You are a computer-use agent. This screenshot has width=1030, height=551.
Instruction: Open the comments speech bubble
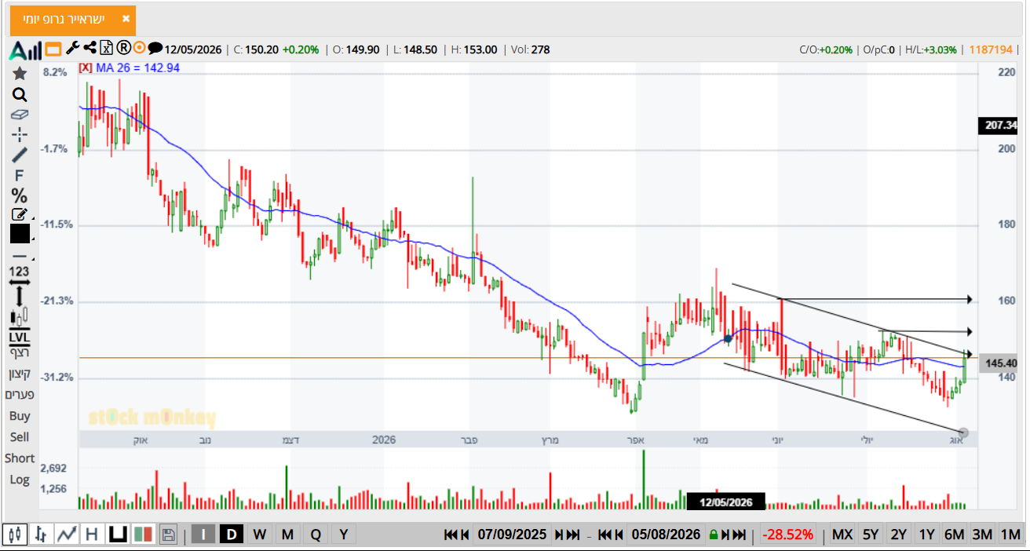pos(155,49)
